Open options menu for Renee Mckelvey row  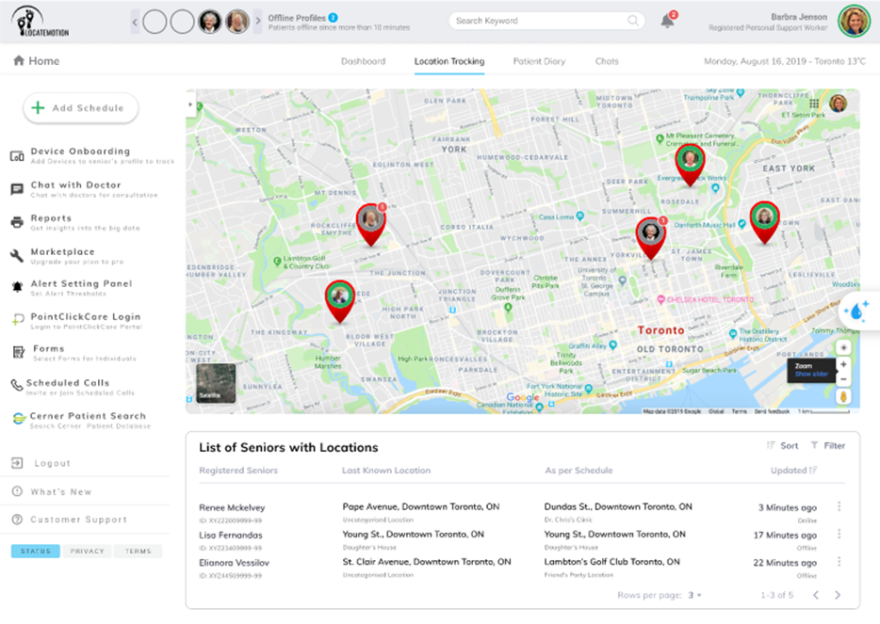839,507
